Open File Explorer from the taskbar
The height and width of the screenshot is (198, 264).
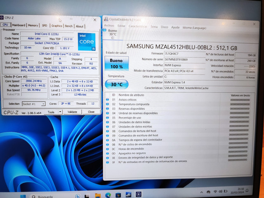tap(98, 196)
